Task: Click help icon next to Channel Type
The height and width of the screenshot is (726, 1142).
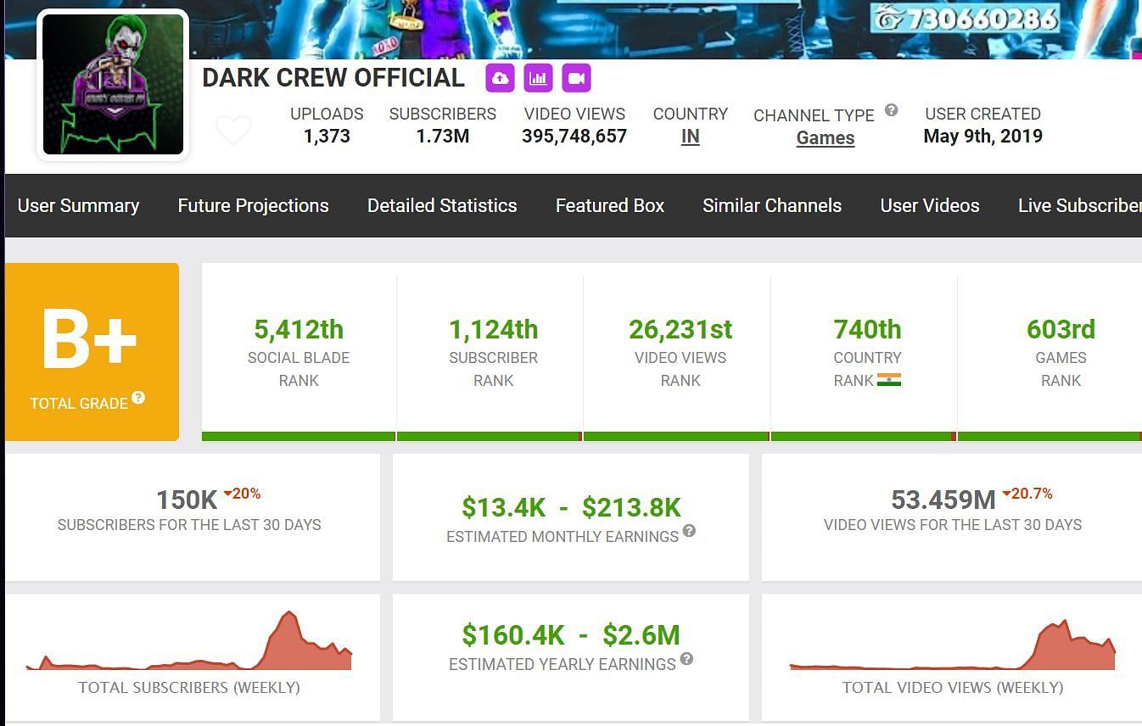Action: [891, 110]
